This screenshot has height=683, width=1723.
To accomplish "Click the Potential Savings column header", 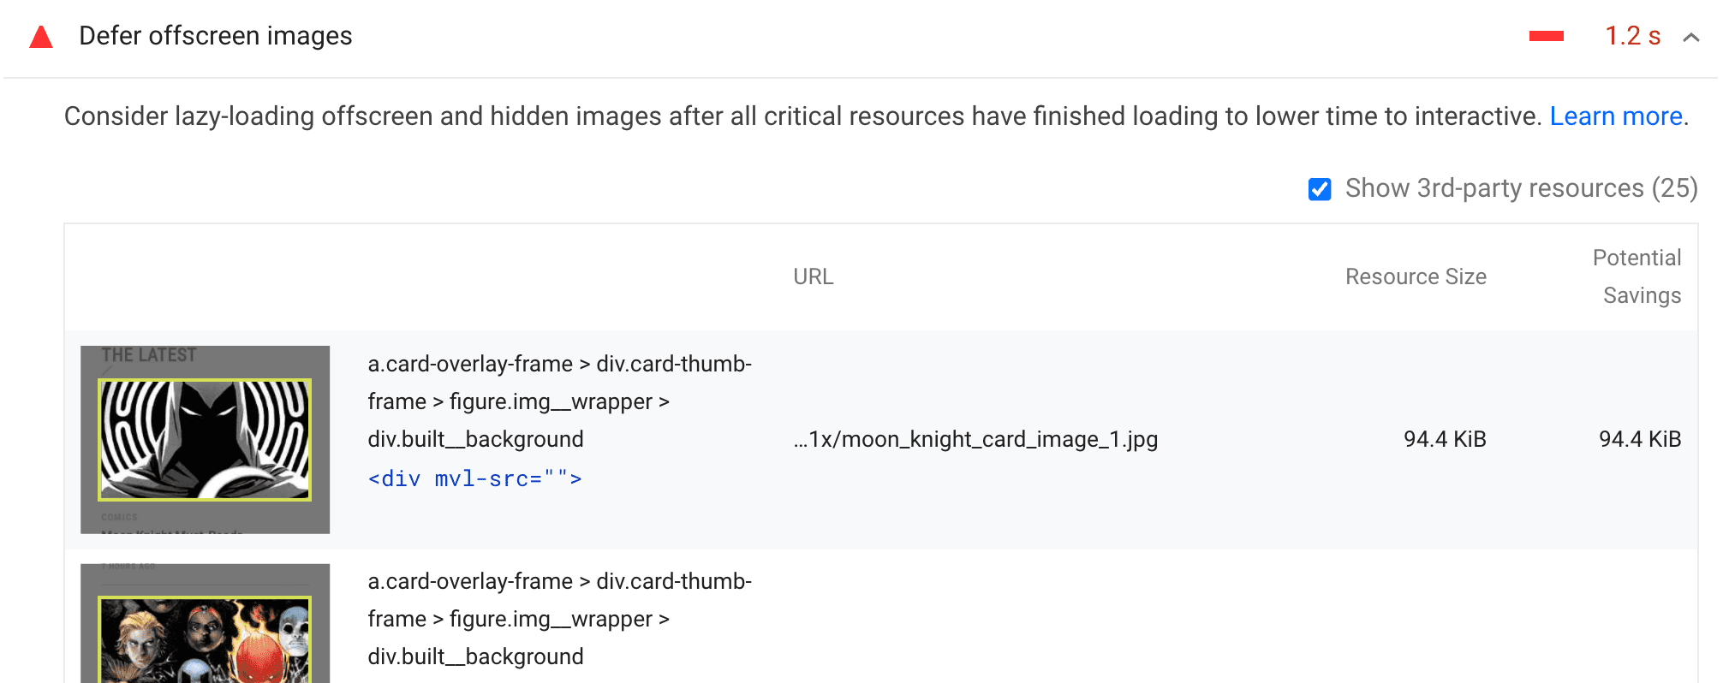I will (1637, 276).
